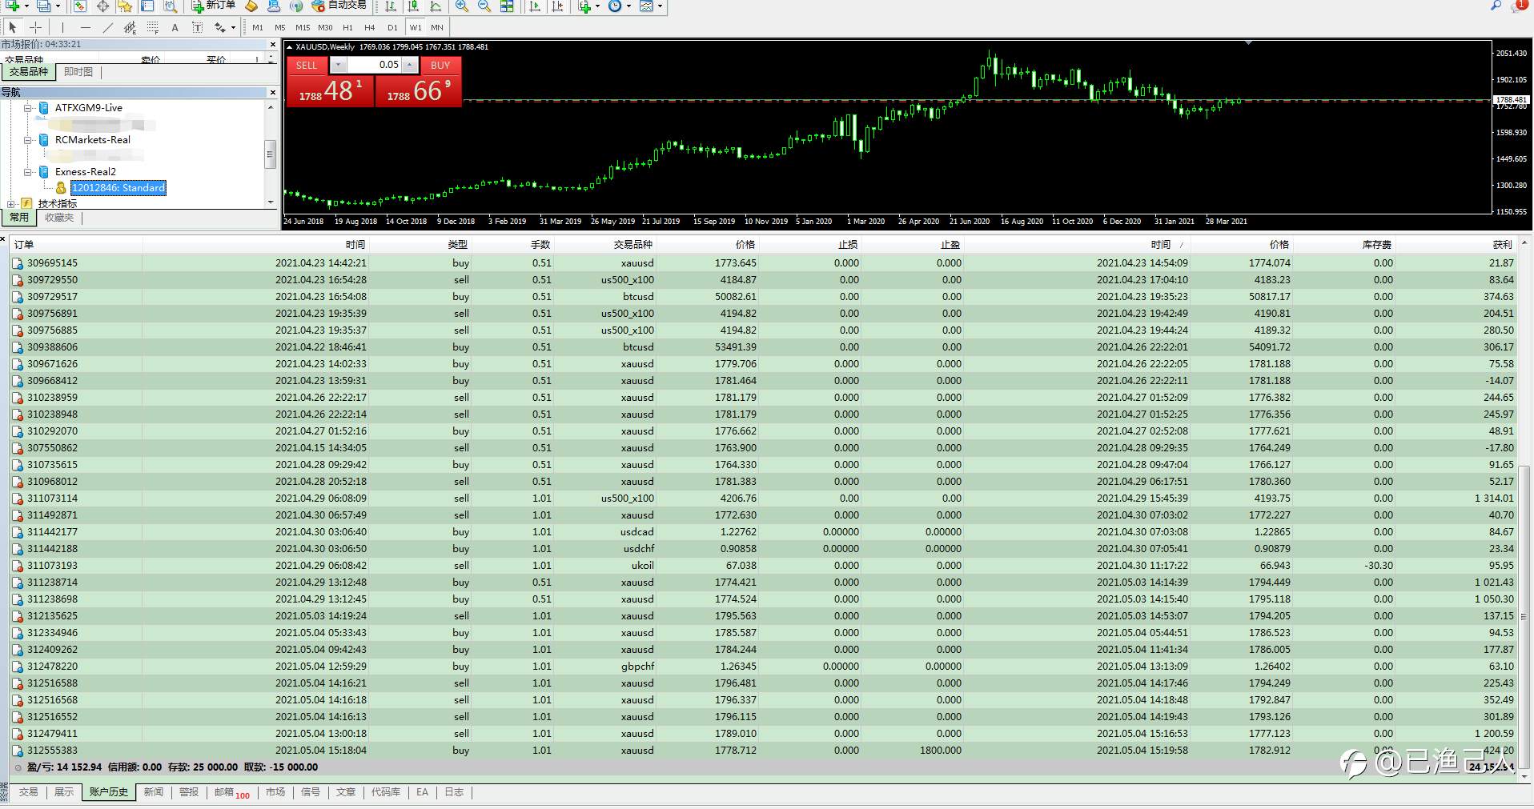Open the 新闻 terminal tab
Screen dimensions: 1534x809
[154, 792]
